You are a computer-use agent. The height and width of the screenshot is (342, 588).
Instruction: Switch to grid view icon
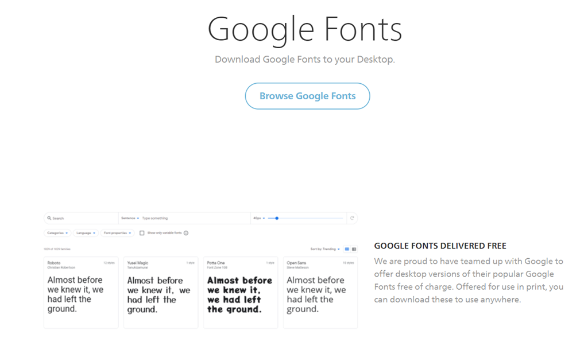coord(347,249)
